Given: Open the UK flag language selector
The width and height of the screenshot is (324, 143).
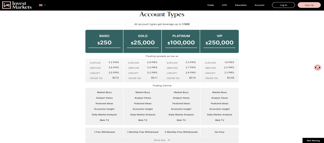Looking at the screenshot, I should tap(42, 5).
